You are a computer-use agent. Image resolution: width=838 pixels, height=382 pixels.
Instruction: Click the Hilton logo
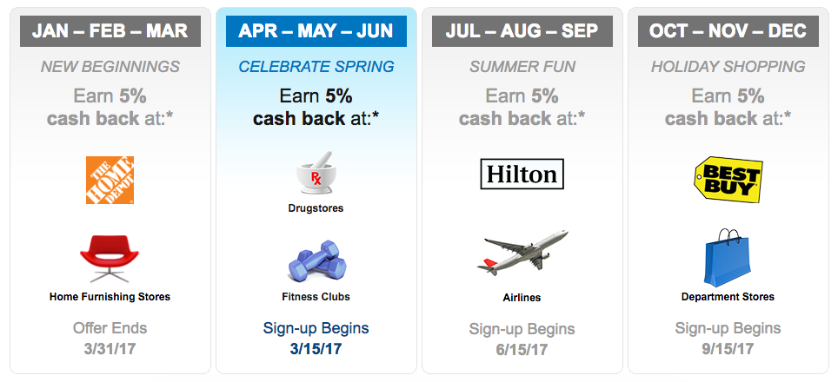[x=522, y=175]
